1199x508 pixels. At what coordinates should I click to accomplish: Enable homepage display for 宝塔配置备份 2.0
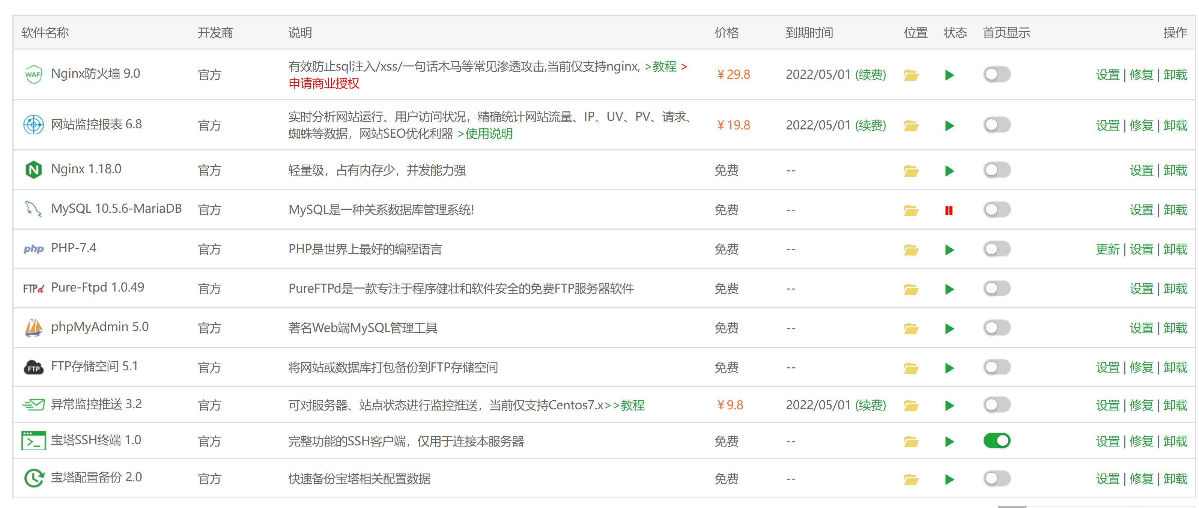click(997, 478)
